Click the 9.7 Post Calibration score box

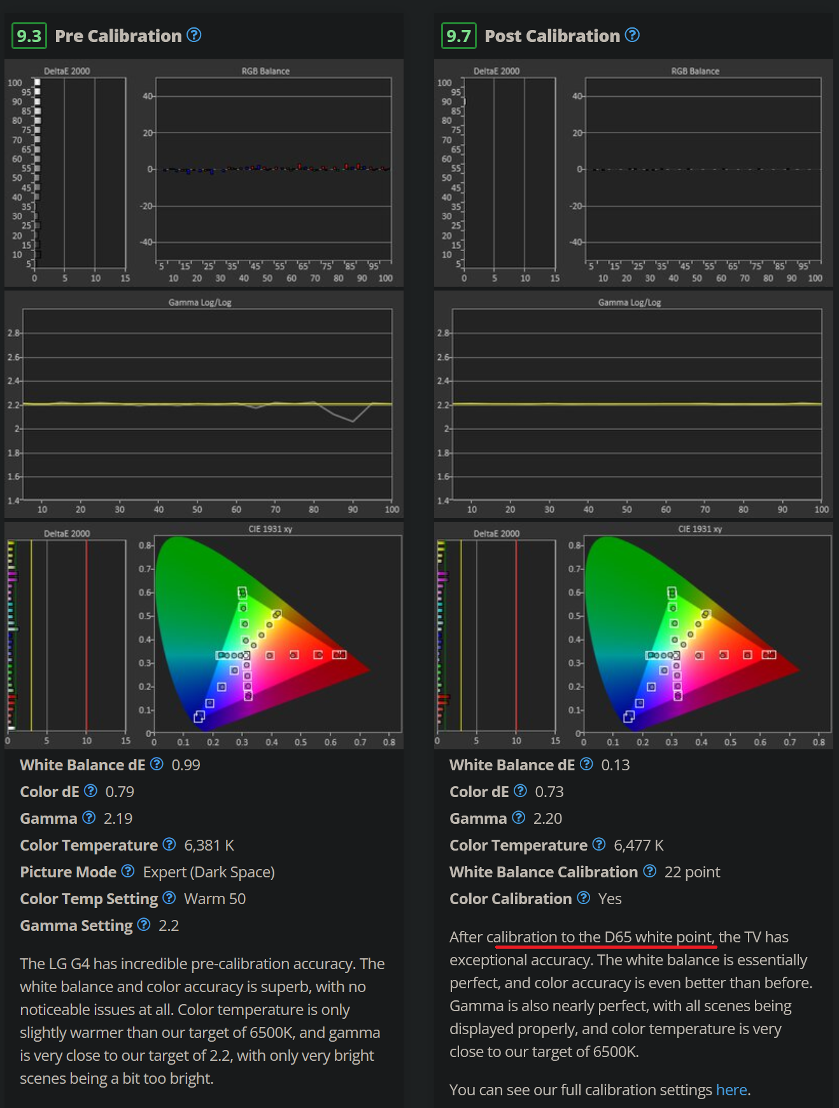[459, 36]
